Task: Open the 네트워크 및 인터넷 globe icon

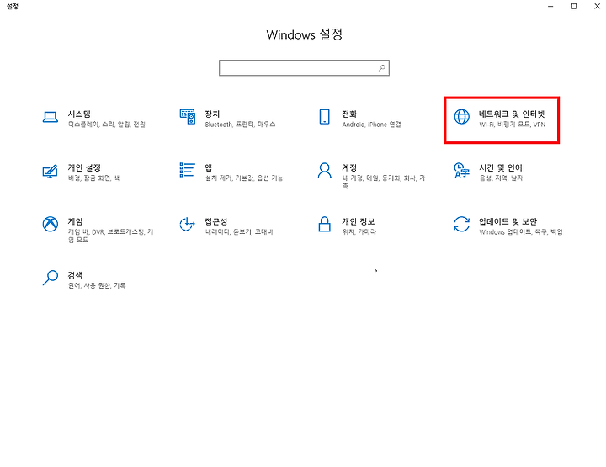Action: click(x=461, y=117)
